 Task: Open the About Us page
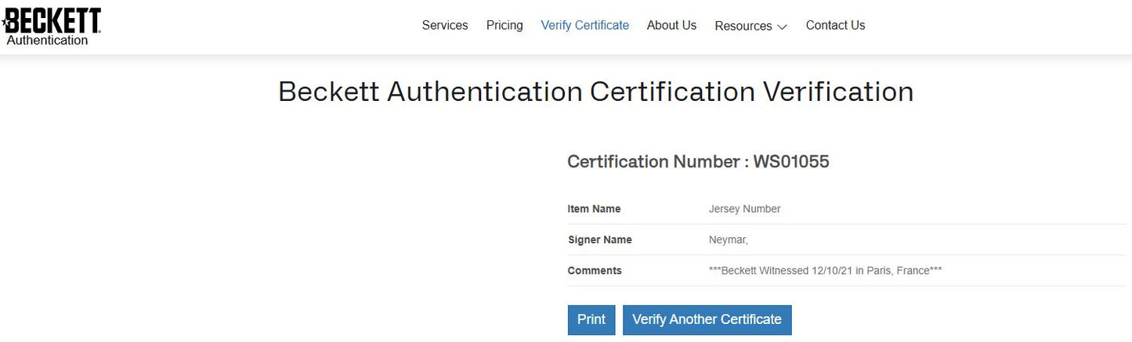671,25
